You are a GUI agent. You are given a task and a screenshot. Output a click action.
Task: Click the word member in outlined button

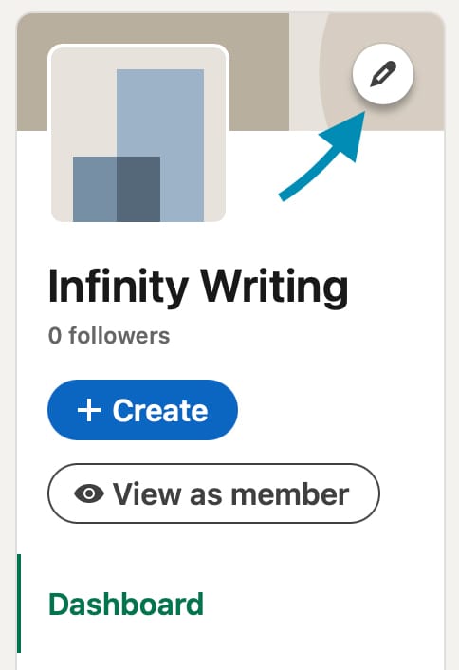pyautogui.click(x=290, y=494)
